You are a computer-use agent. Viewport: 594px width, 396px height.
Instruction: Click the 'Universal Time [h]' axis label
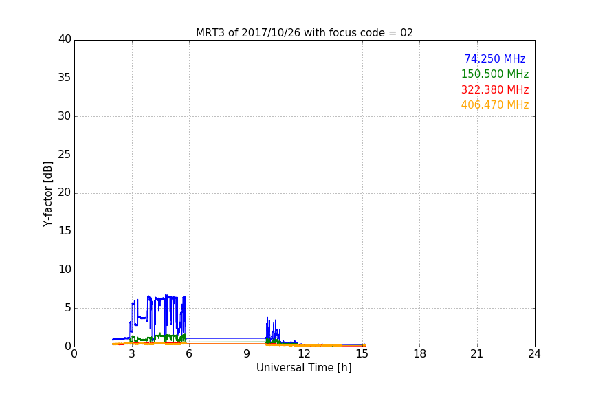(x=304, y=368)
